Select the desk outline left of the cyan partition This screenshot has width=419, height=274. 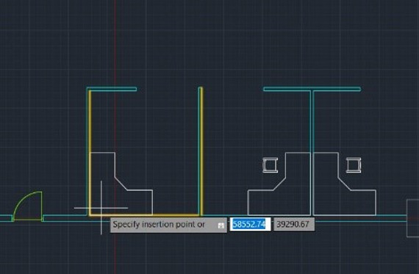pos(279,184)
